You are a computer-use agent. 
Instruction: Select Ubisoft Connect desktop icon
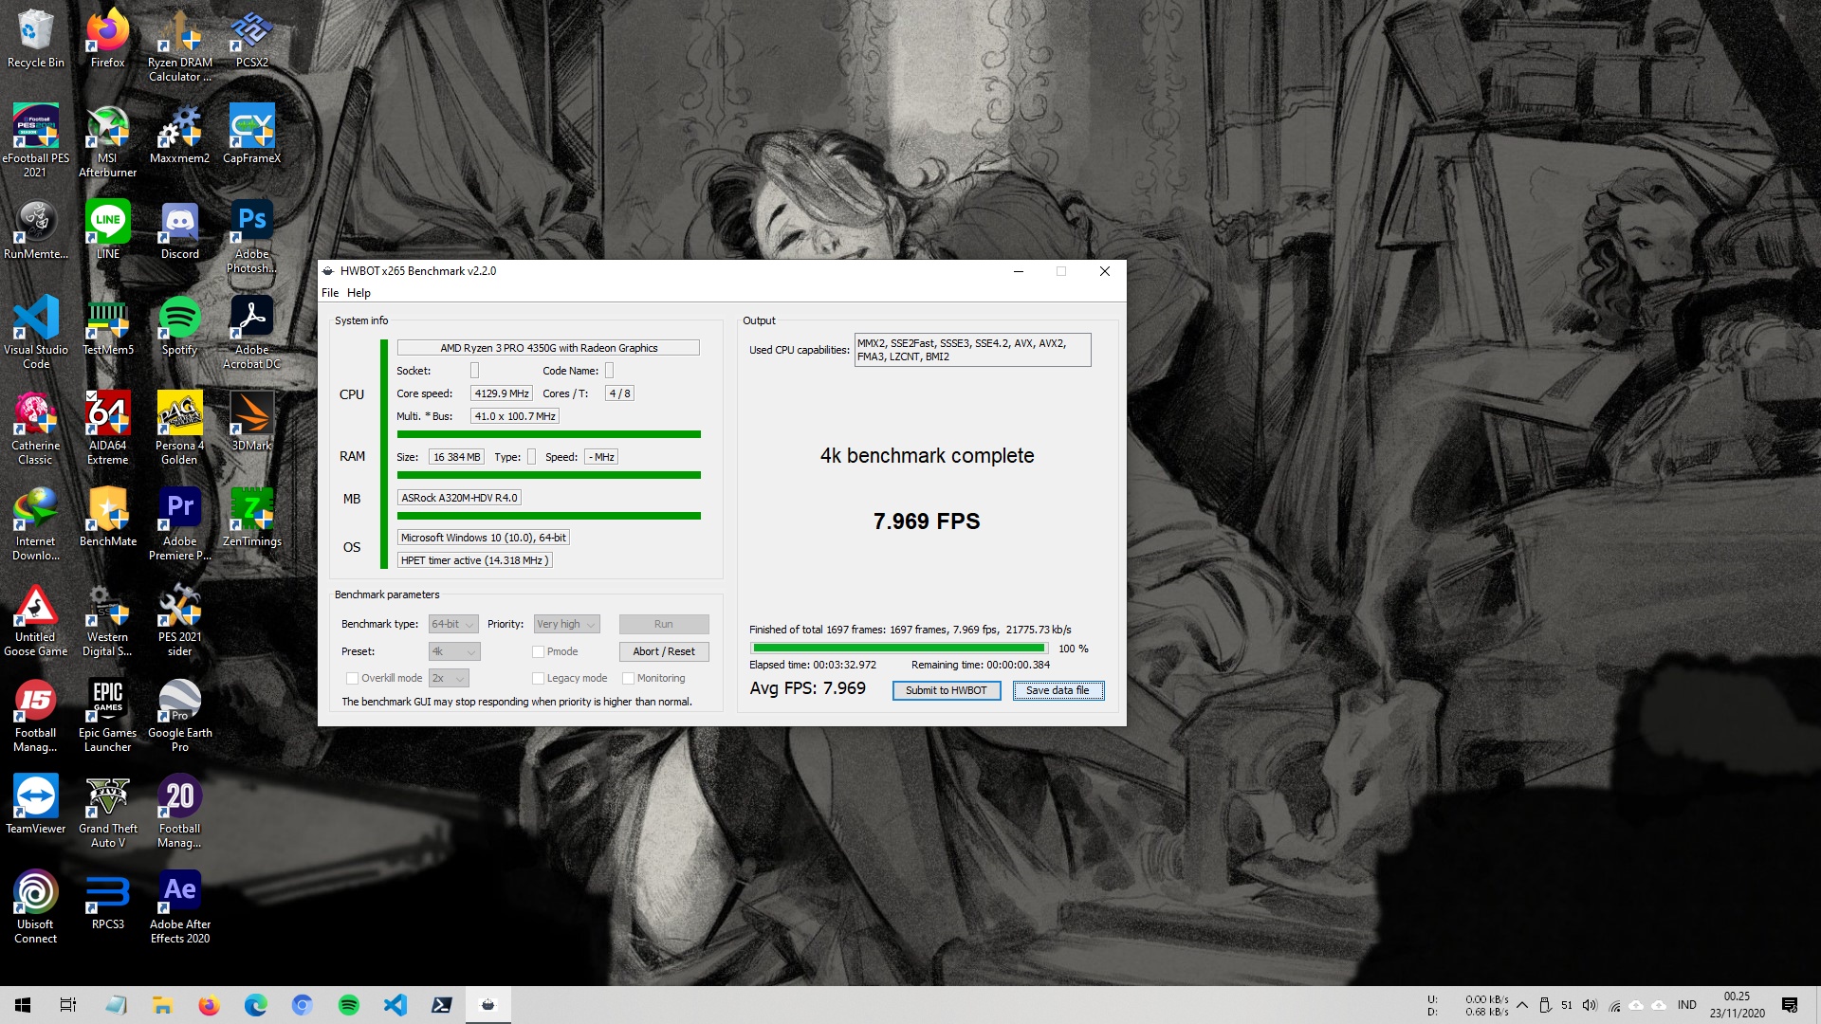(35, 907)
